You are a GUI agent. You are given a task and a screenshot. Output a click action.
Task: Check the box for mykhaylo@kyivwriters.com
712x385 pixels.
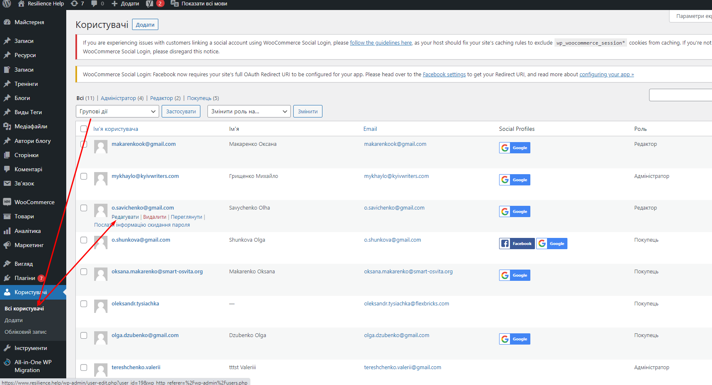click(84, 176)
